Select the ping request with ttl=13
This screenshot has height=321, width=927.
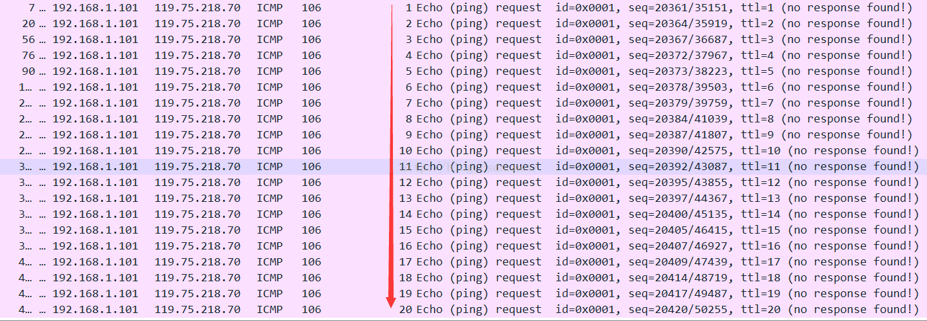[x=463, y=199]
